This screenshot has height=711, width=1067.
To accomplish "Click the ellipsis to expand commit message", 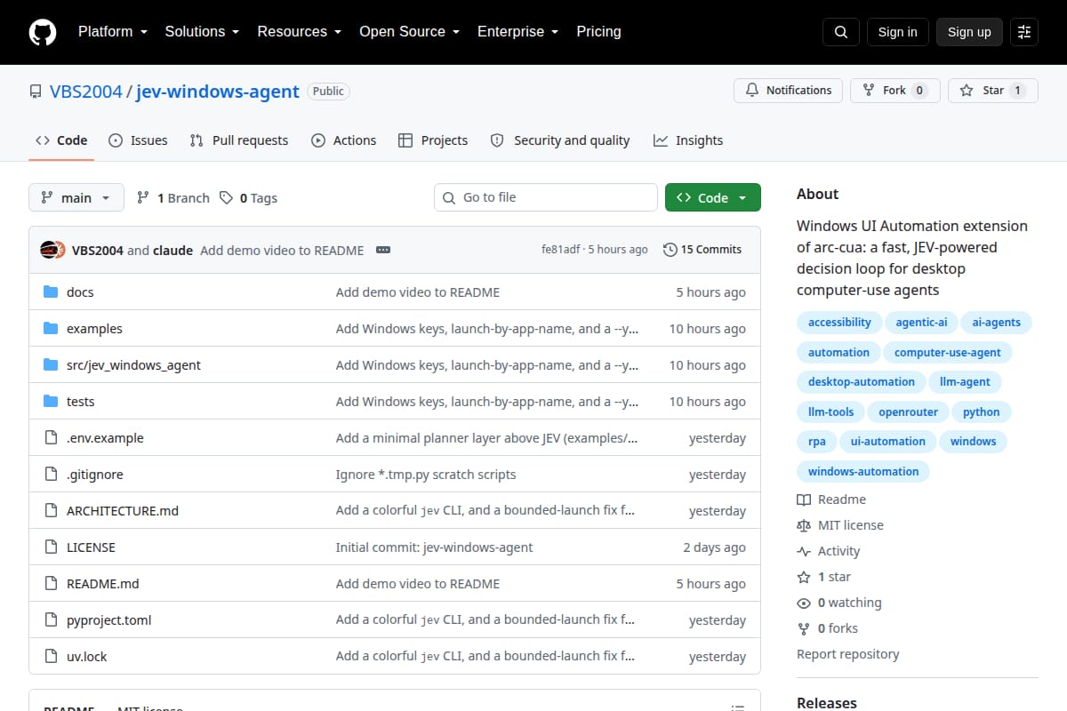I will coord(383,250).
